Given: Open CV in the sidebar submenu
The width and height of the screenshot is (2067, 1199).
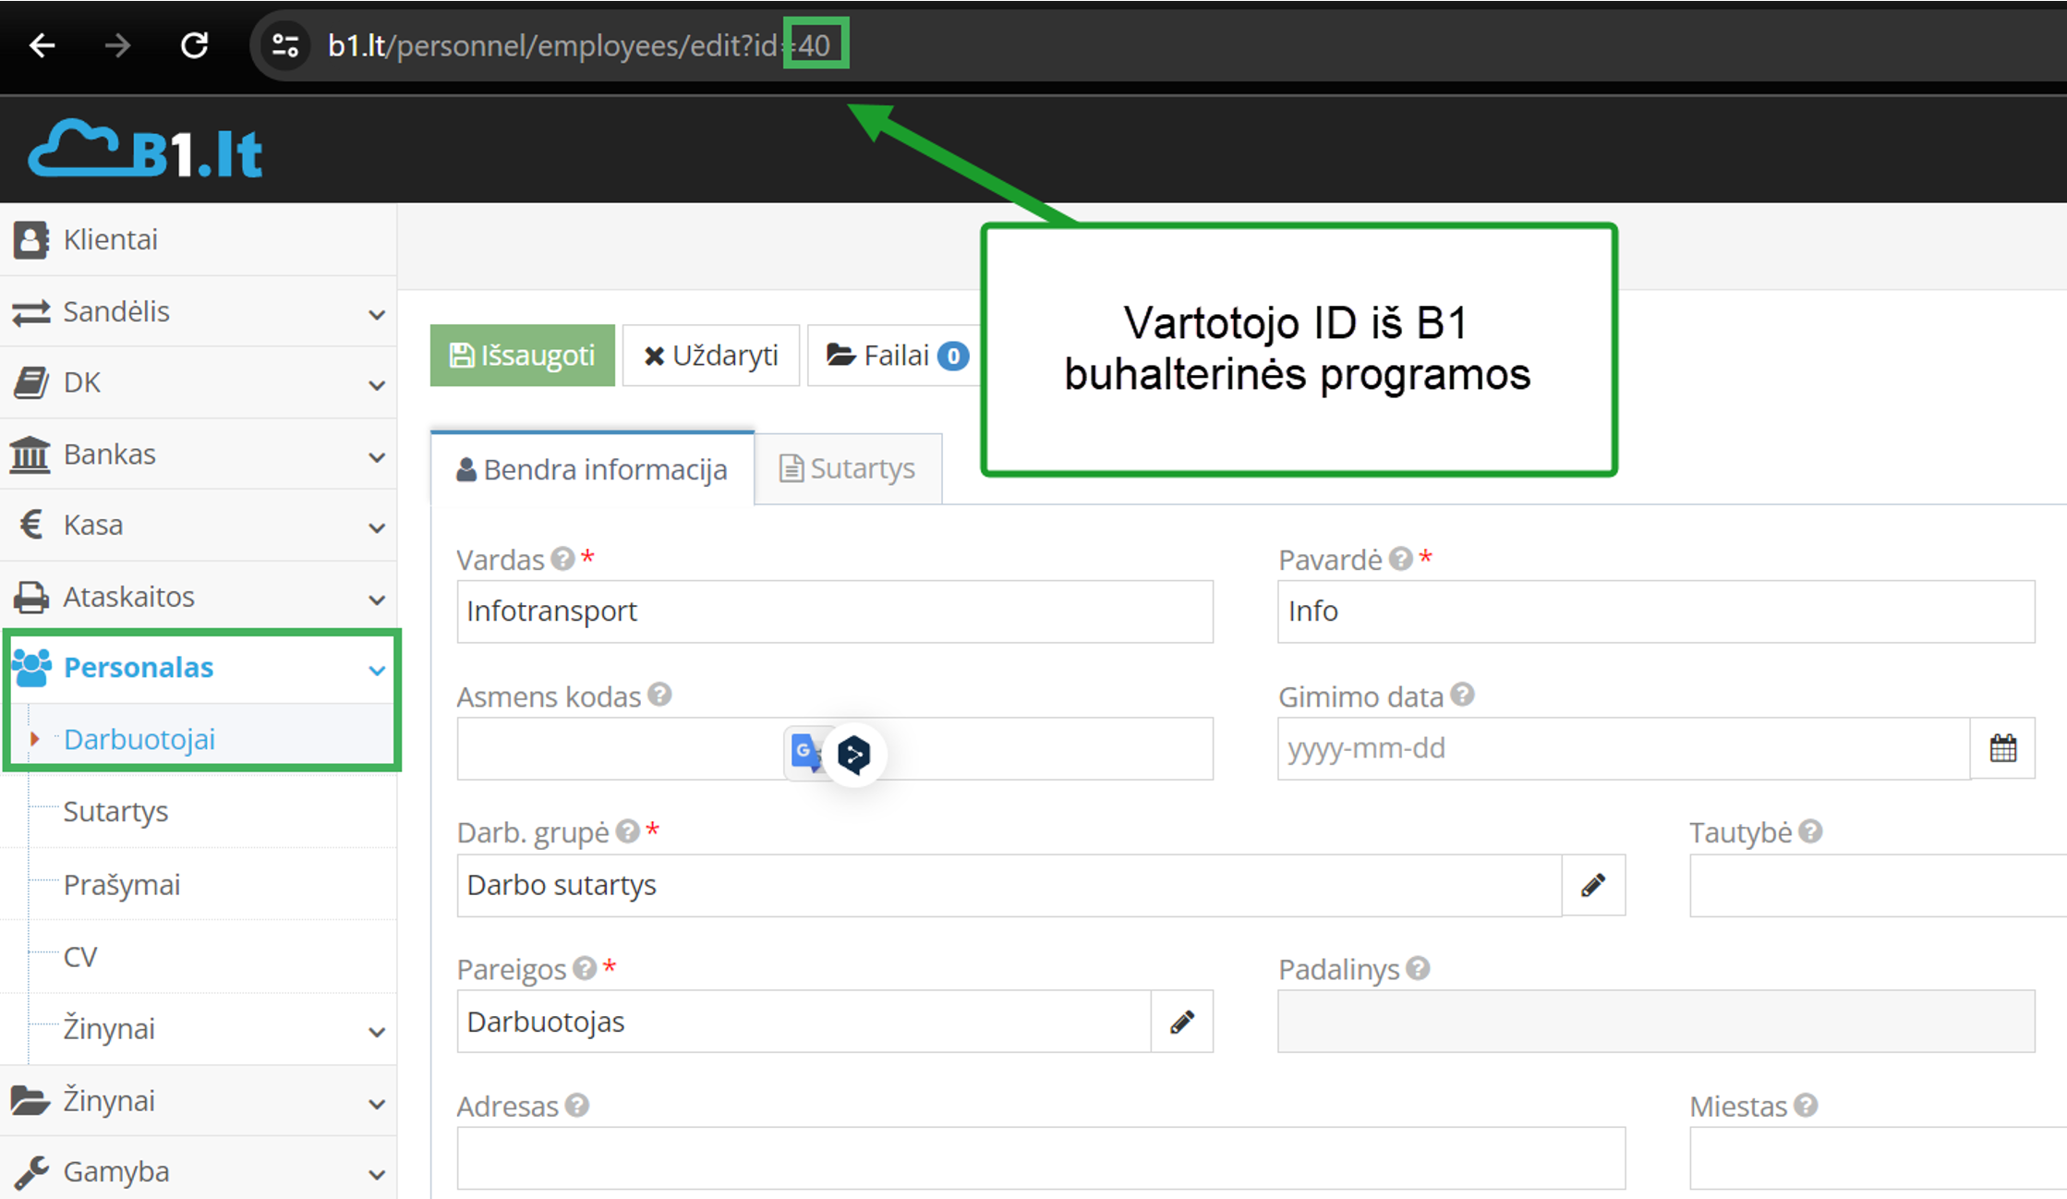Looking at the screenshot, I should [80, 957].
